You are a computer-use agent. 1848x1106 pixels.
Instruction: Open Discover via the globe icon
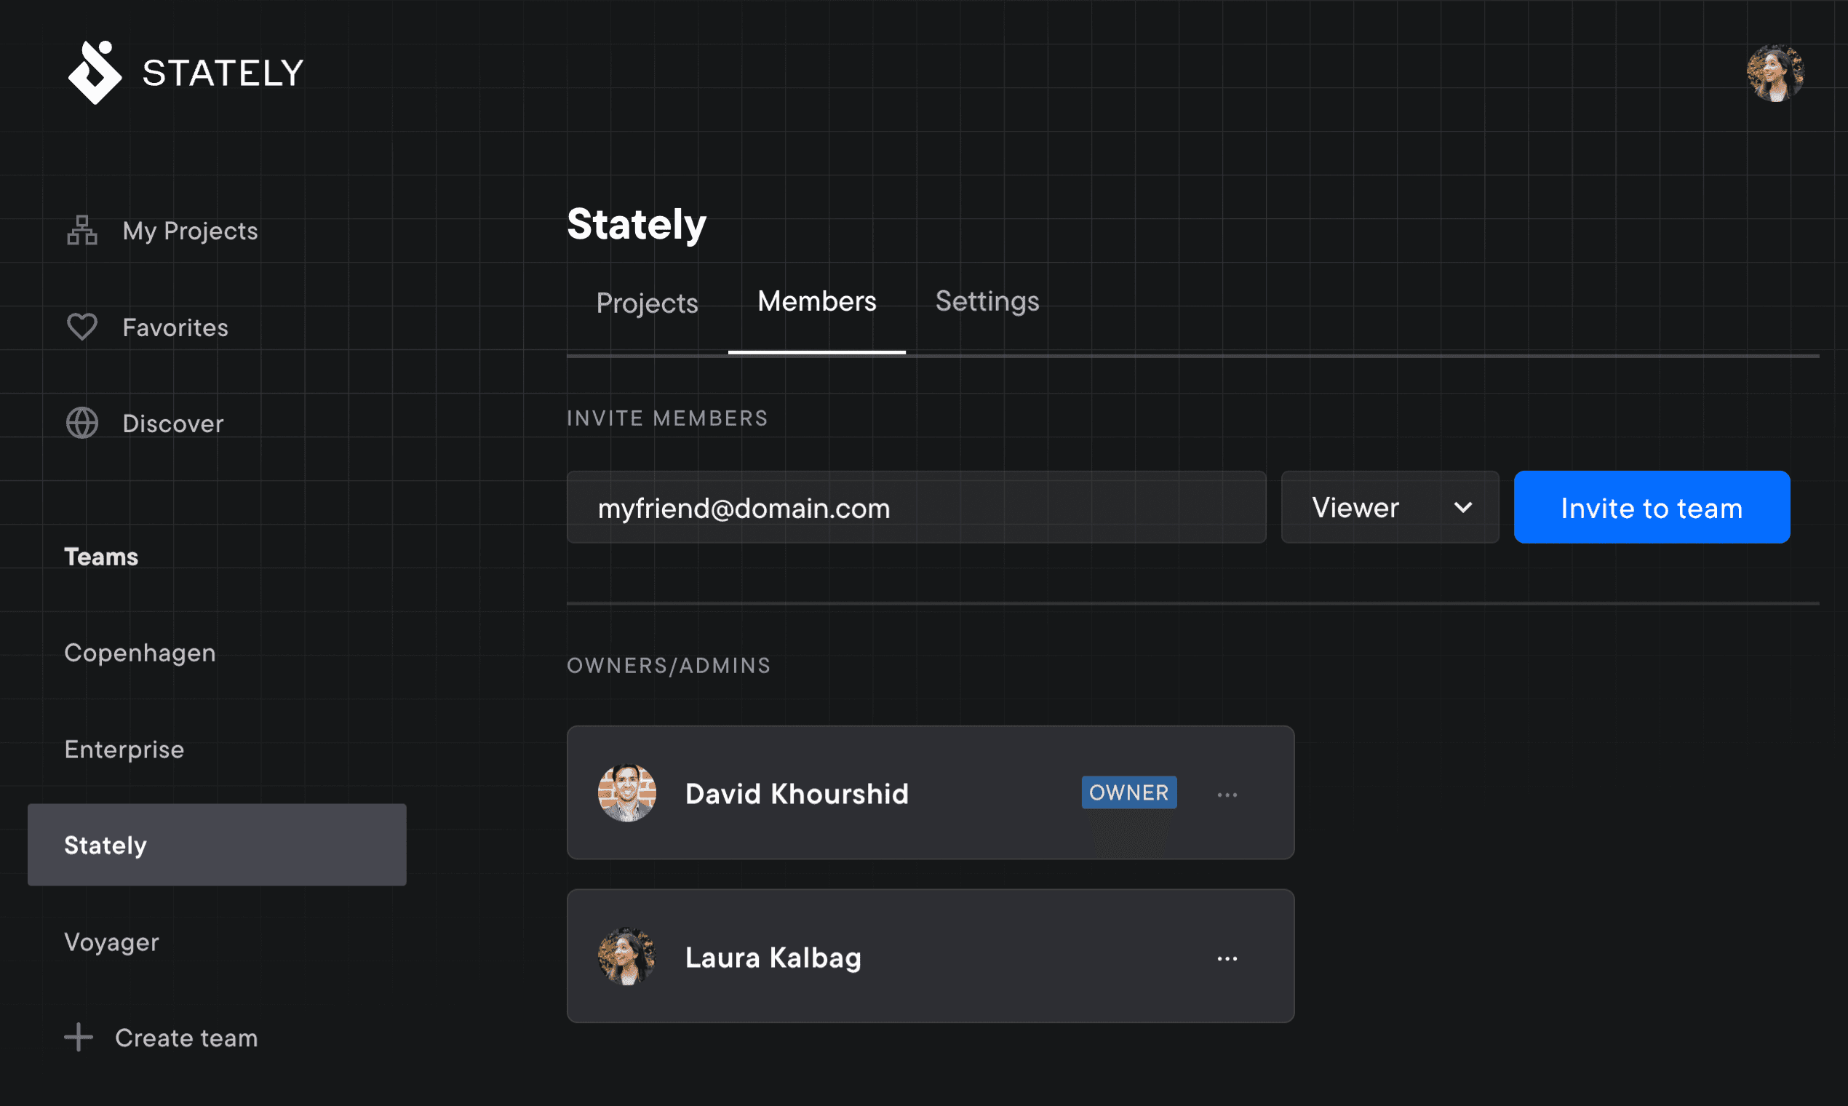tap(82, 423)
